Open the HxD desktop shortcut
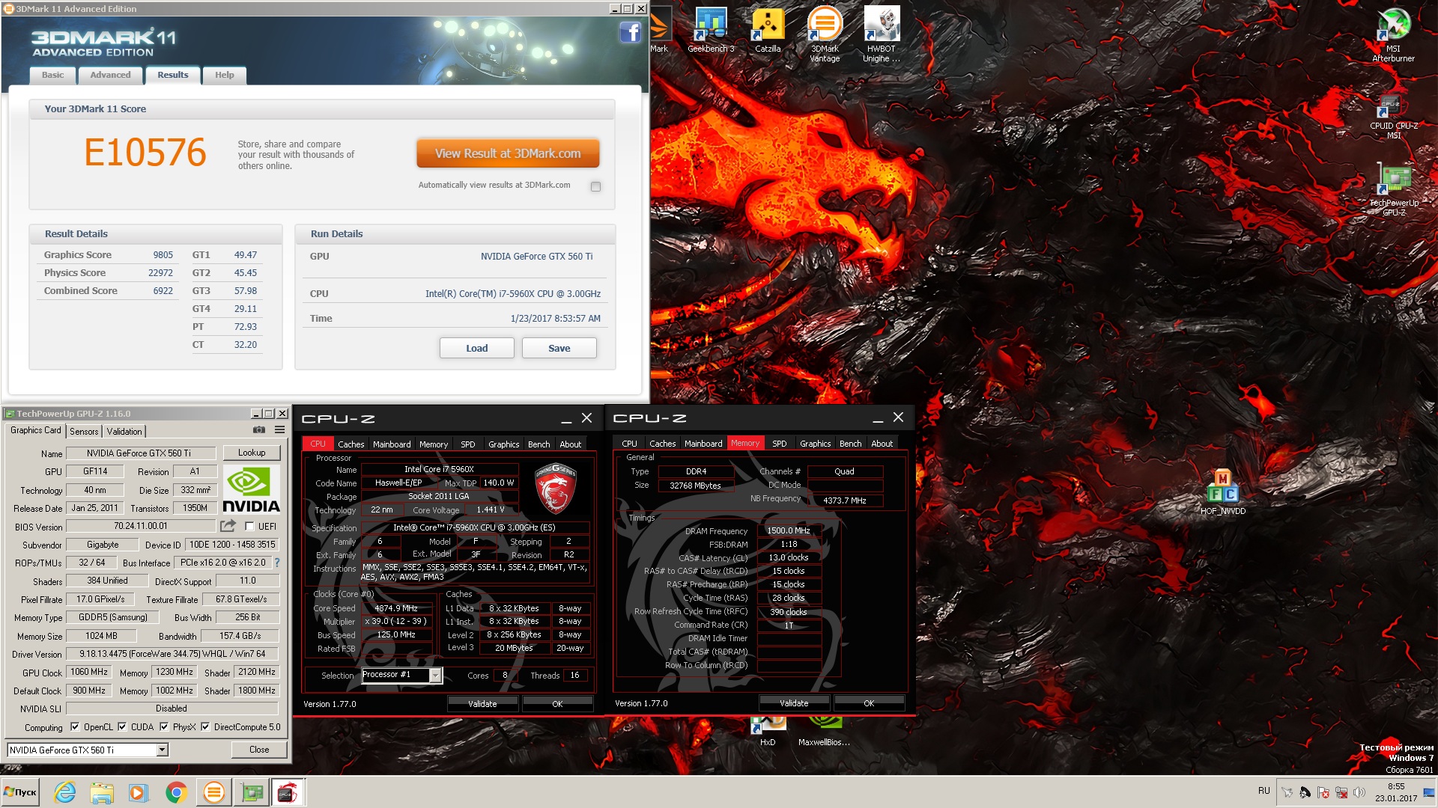Viewport: 1438px width, 808px height. click(768, 732)
